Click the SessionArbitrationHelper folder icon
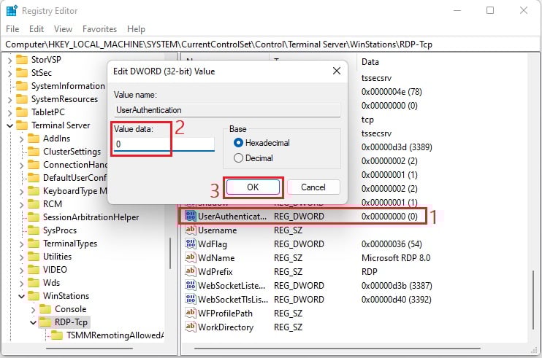The image size is (542, 358). (x=34, y=217)
